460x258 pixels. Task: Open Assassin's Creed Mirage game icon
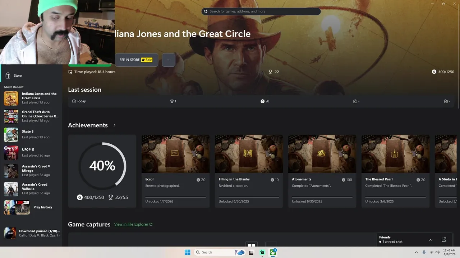pos(11,171)
